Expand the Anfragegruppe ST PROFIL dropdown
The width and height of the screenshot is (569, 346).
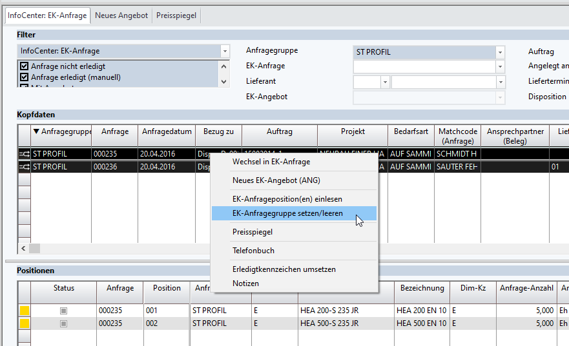pyautogui.click(x=499, y=52)
